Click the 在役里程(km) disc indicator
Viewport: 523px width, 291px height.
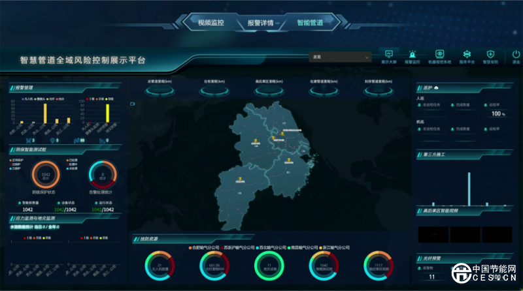214,91
